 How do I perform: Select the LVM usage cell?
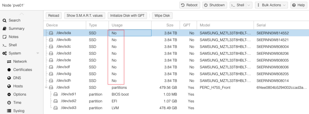[x=115, y=108]
